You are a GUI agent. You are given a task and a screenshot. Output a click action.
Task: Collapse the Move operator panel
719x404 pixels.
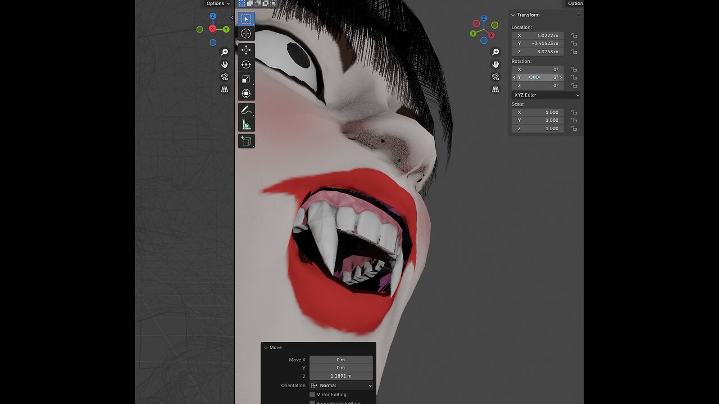pos(266,347)
